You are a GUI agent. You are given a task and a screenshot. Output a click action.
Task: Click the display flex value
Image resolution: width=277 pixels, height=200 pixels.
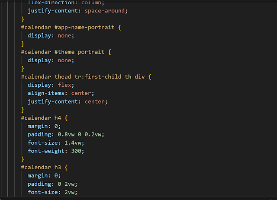pos(64,85)
